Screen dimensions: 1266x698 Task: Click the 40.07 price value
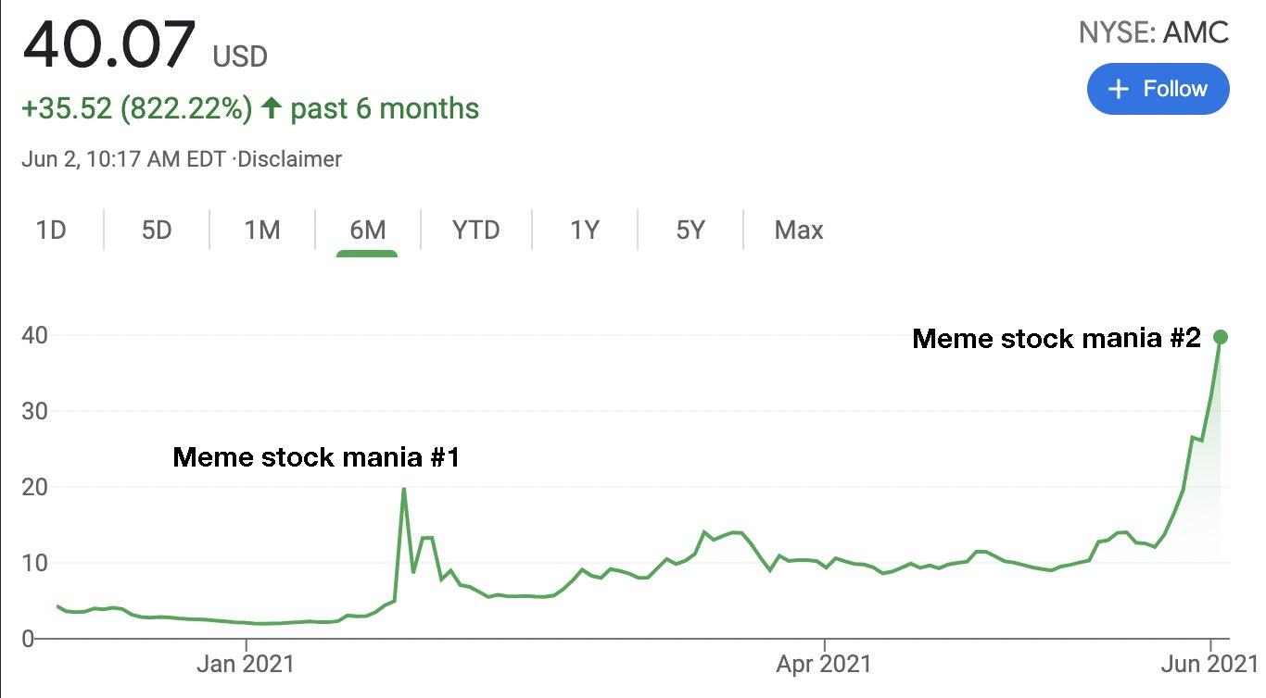point(109,44)
